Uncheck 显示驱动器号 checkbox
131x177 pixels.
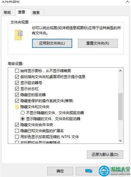(17, 83)
